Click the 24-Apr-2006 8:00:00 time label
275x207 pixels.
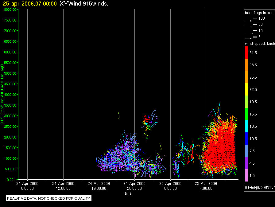coord(27,186)
